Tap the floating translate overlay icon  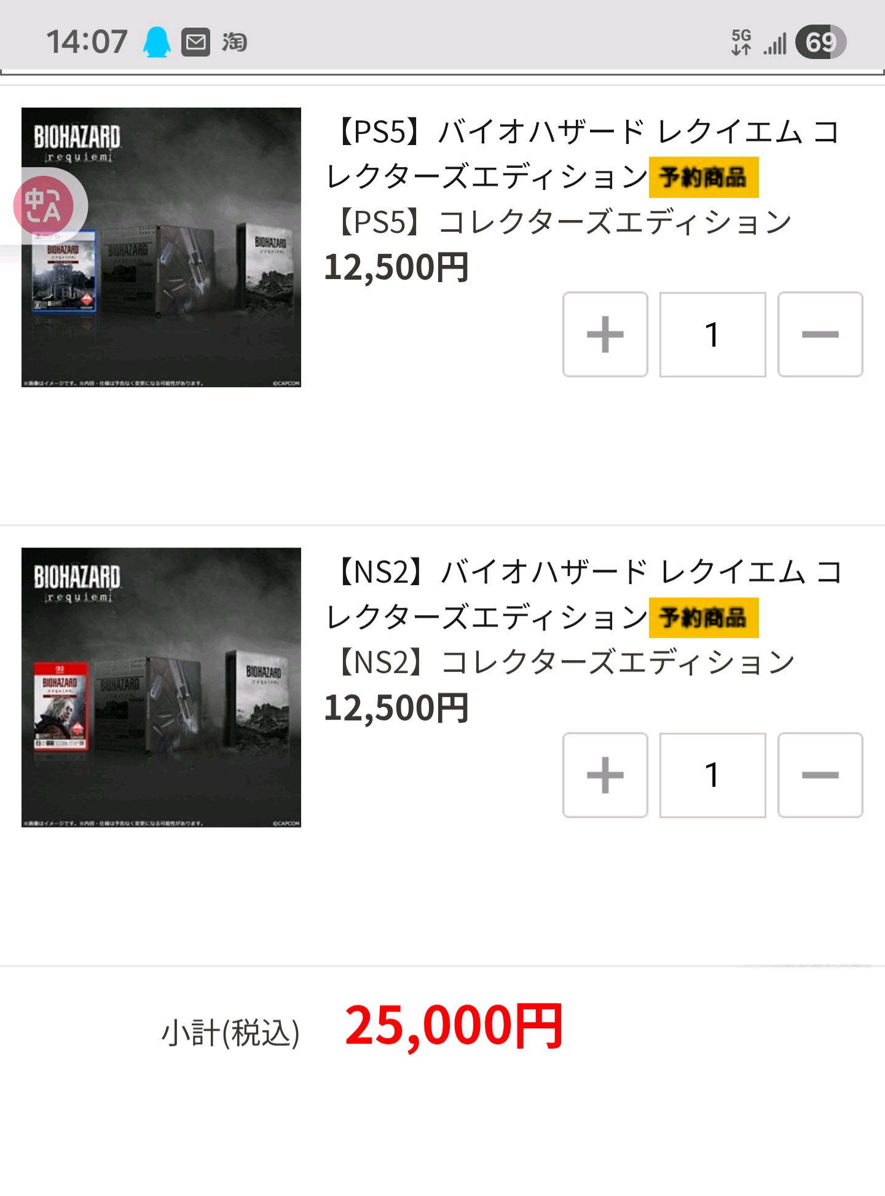coord(44,206)
